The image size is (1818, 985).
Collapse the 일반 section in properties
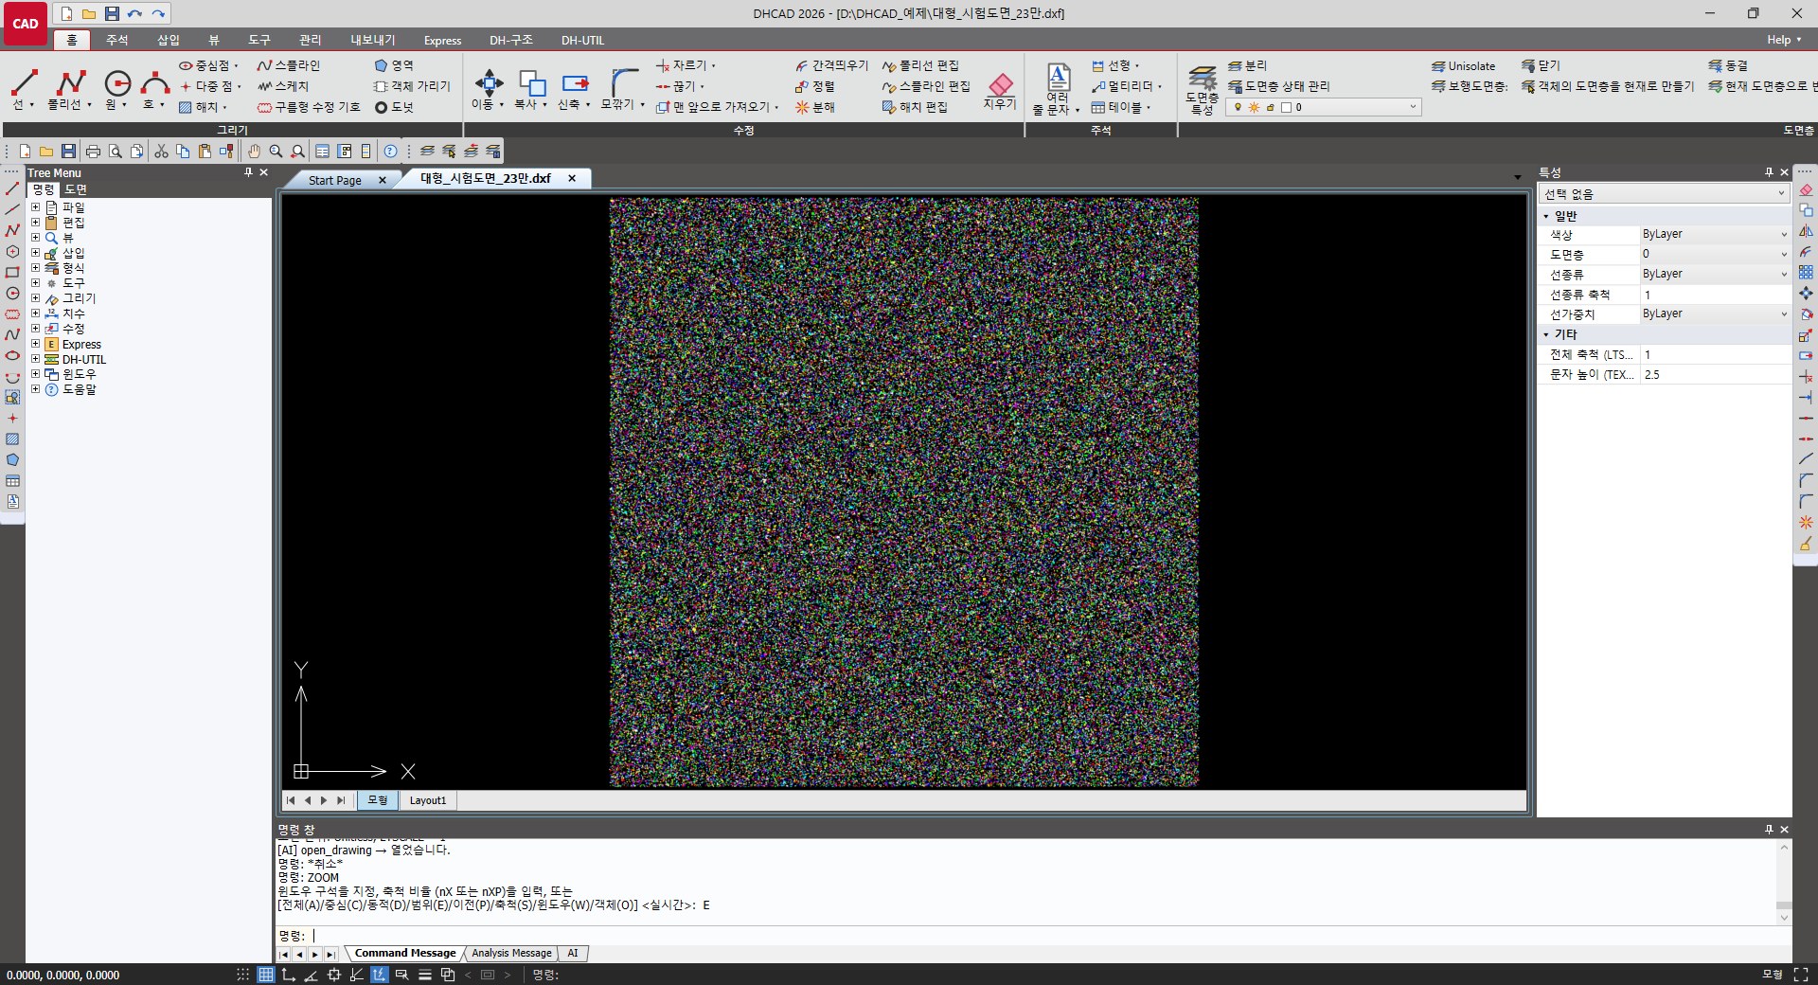coord(1546,216)
